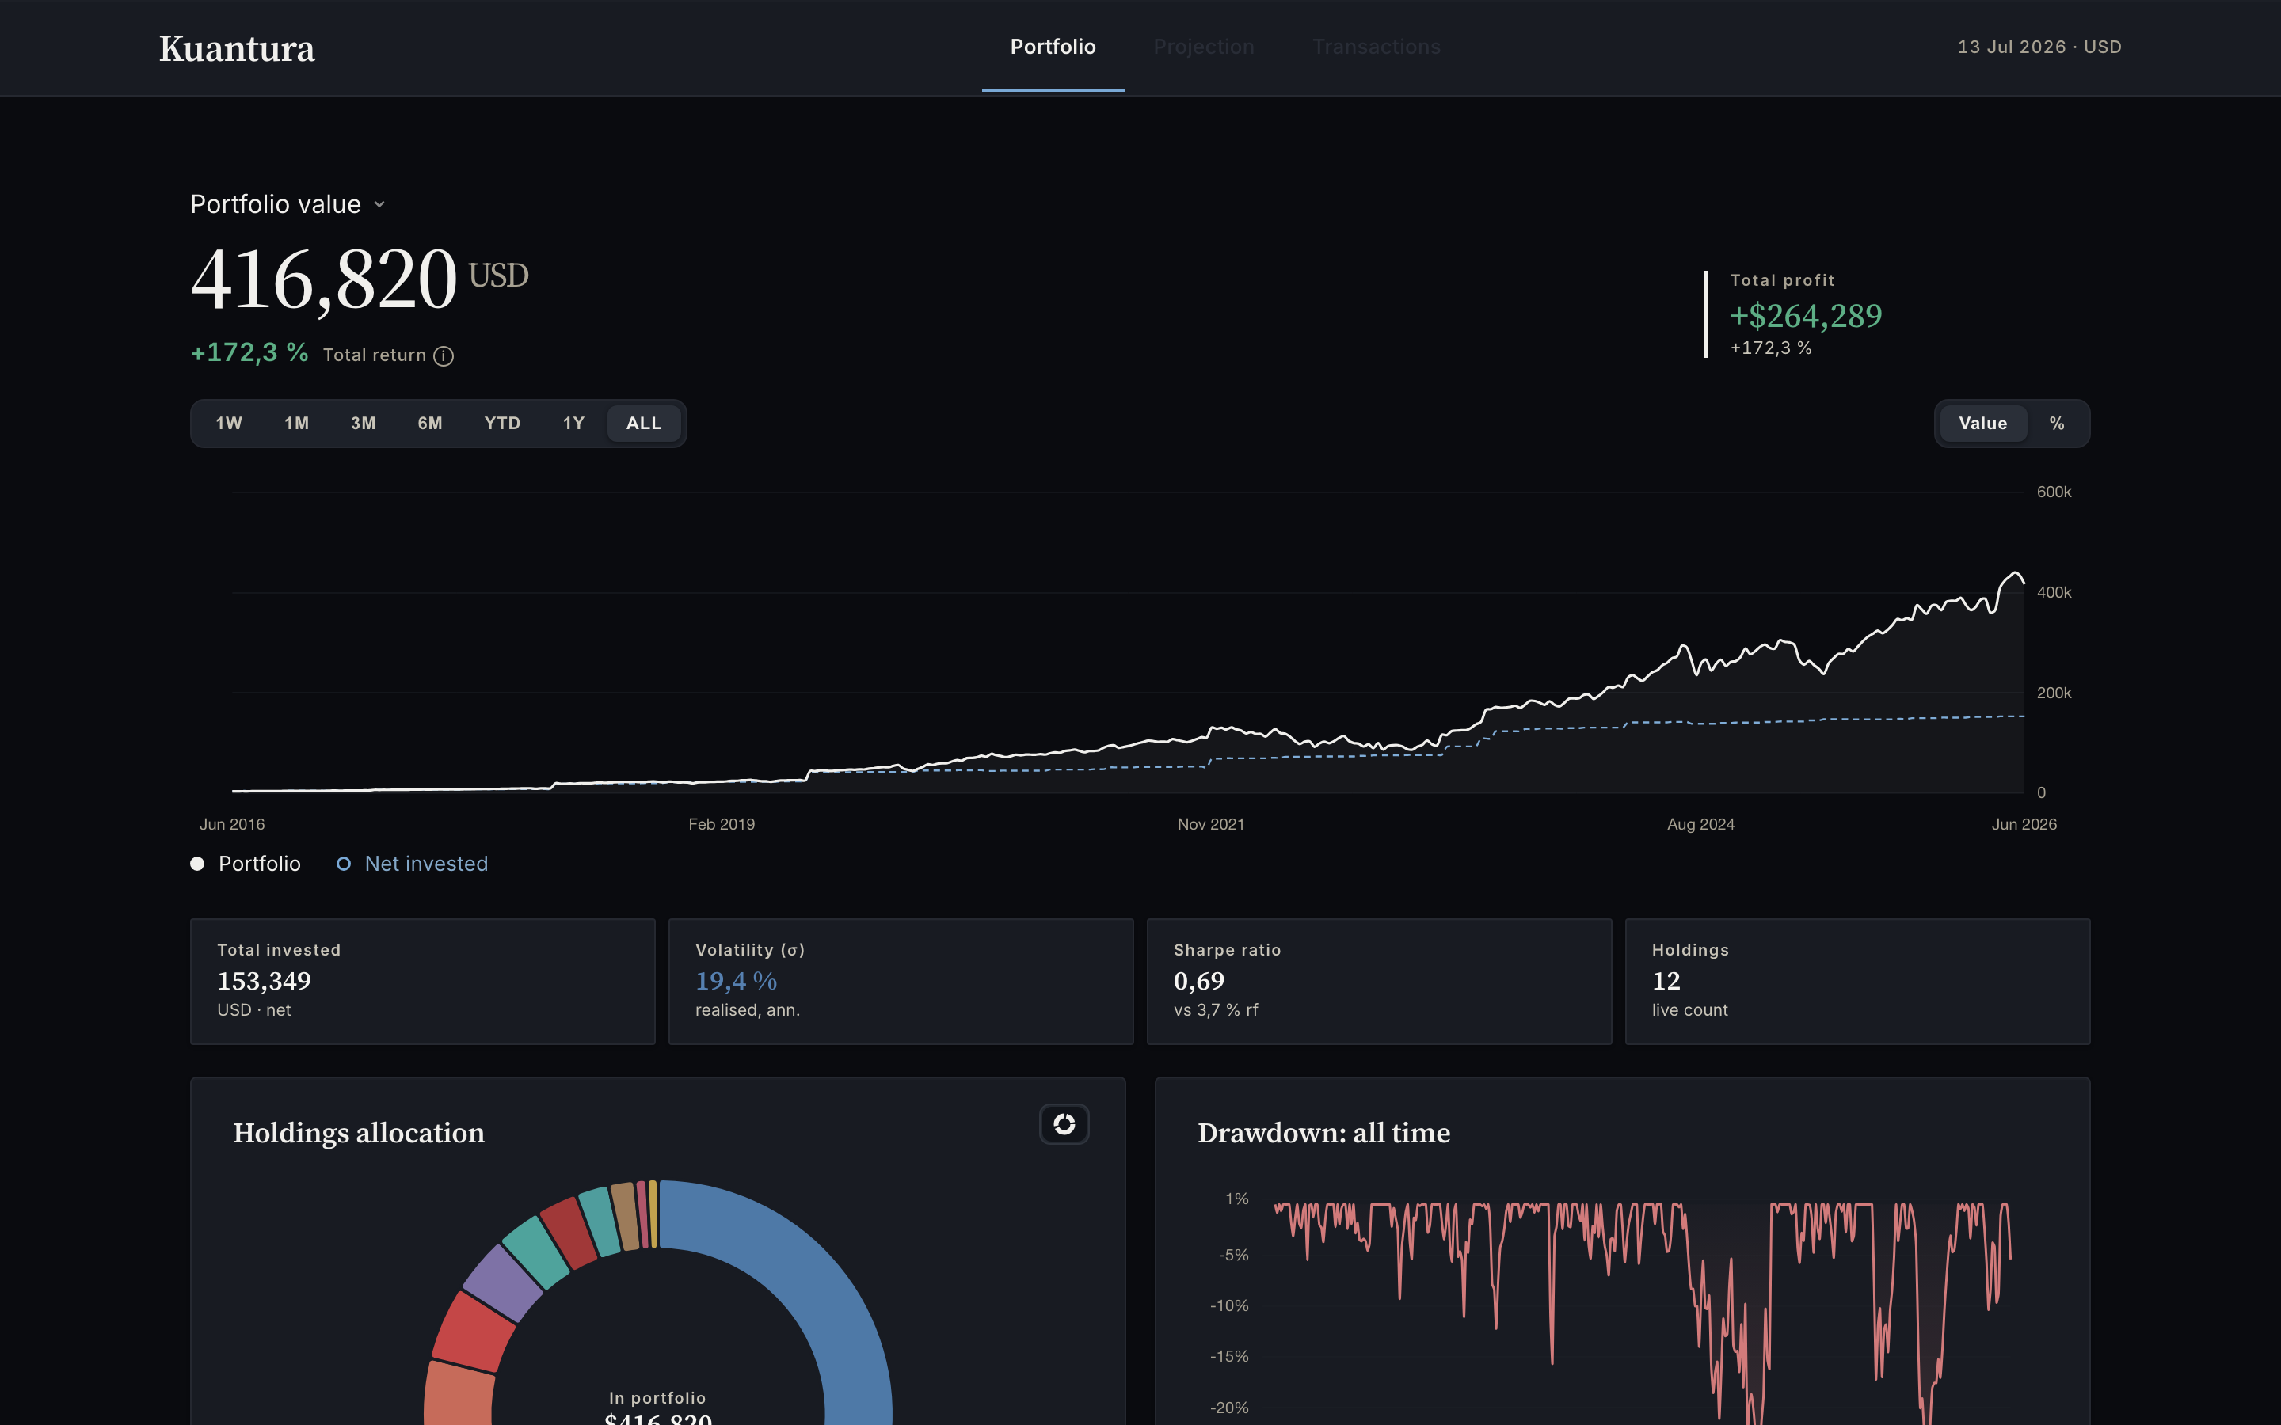The image size is (2281, 1425).
Task: Select the 1W time range
Action: [x=229, y=424]
